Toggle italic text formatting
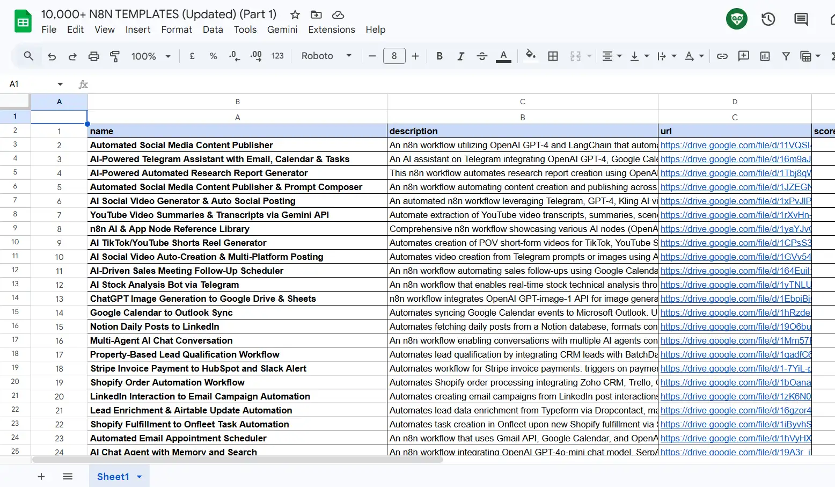The height and width of the screenshot is (487, 835). pyautogui.click(x=460, y=56)
